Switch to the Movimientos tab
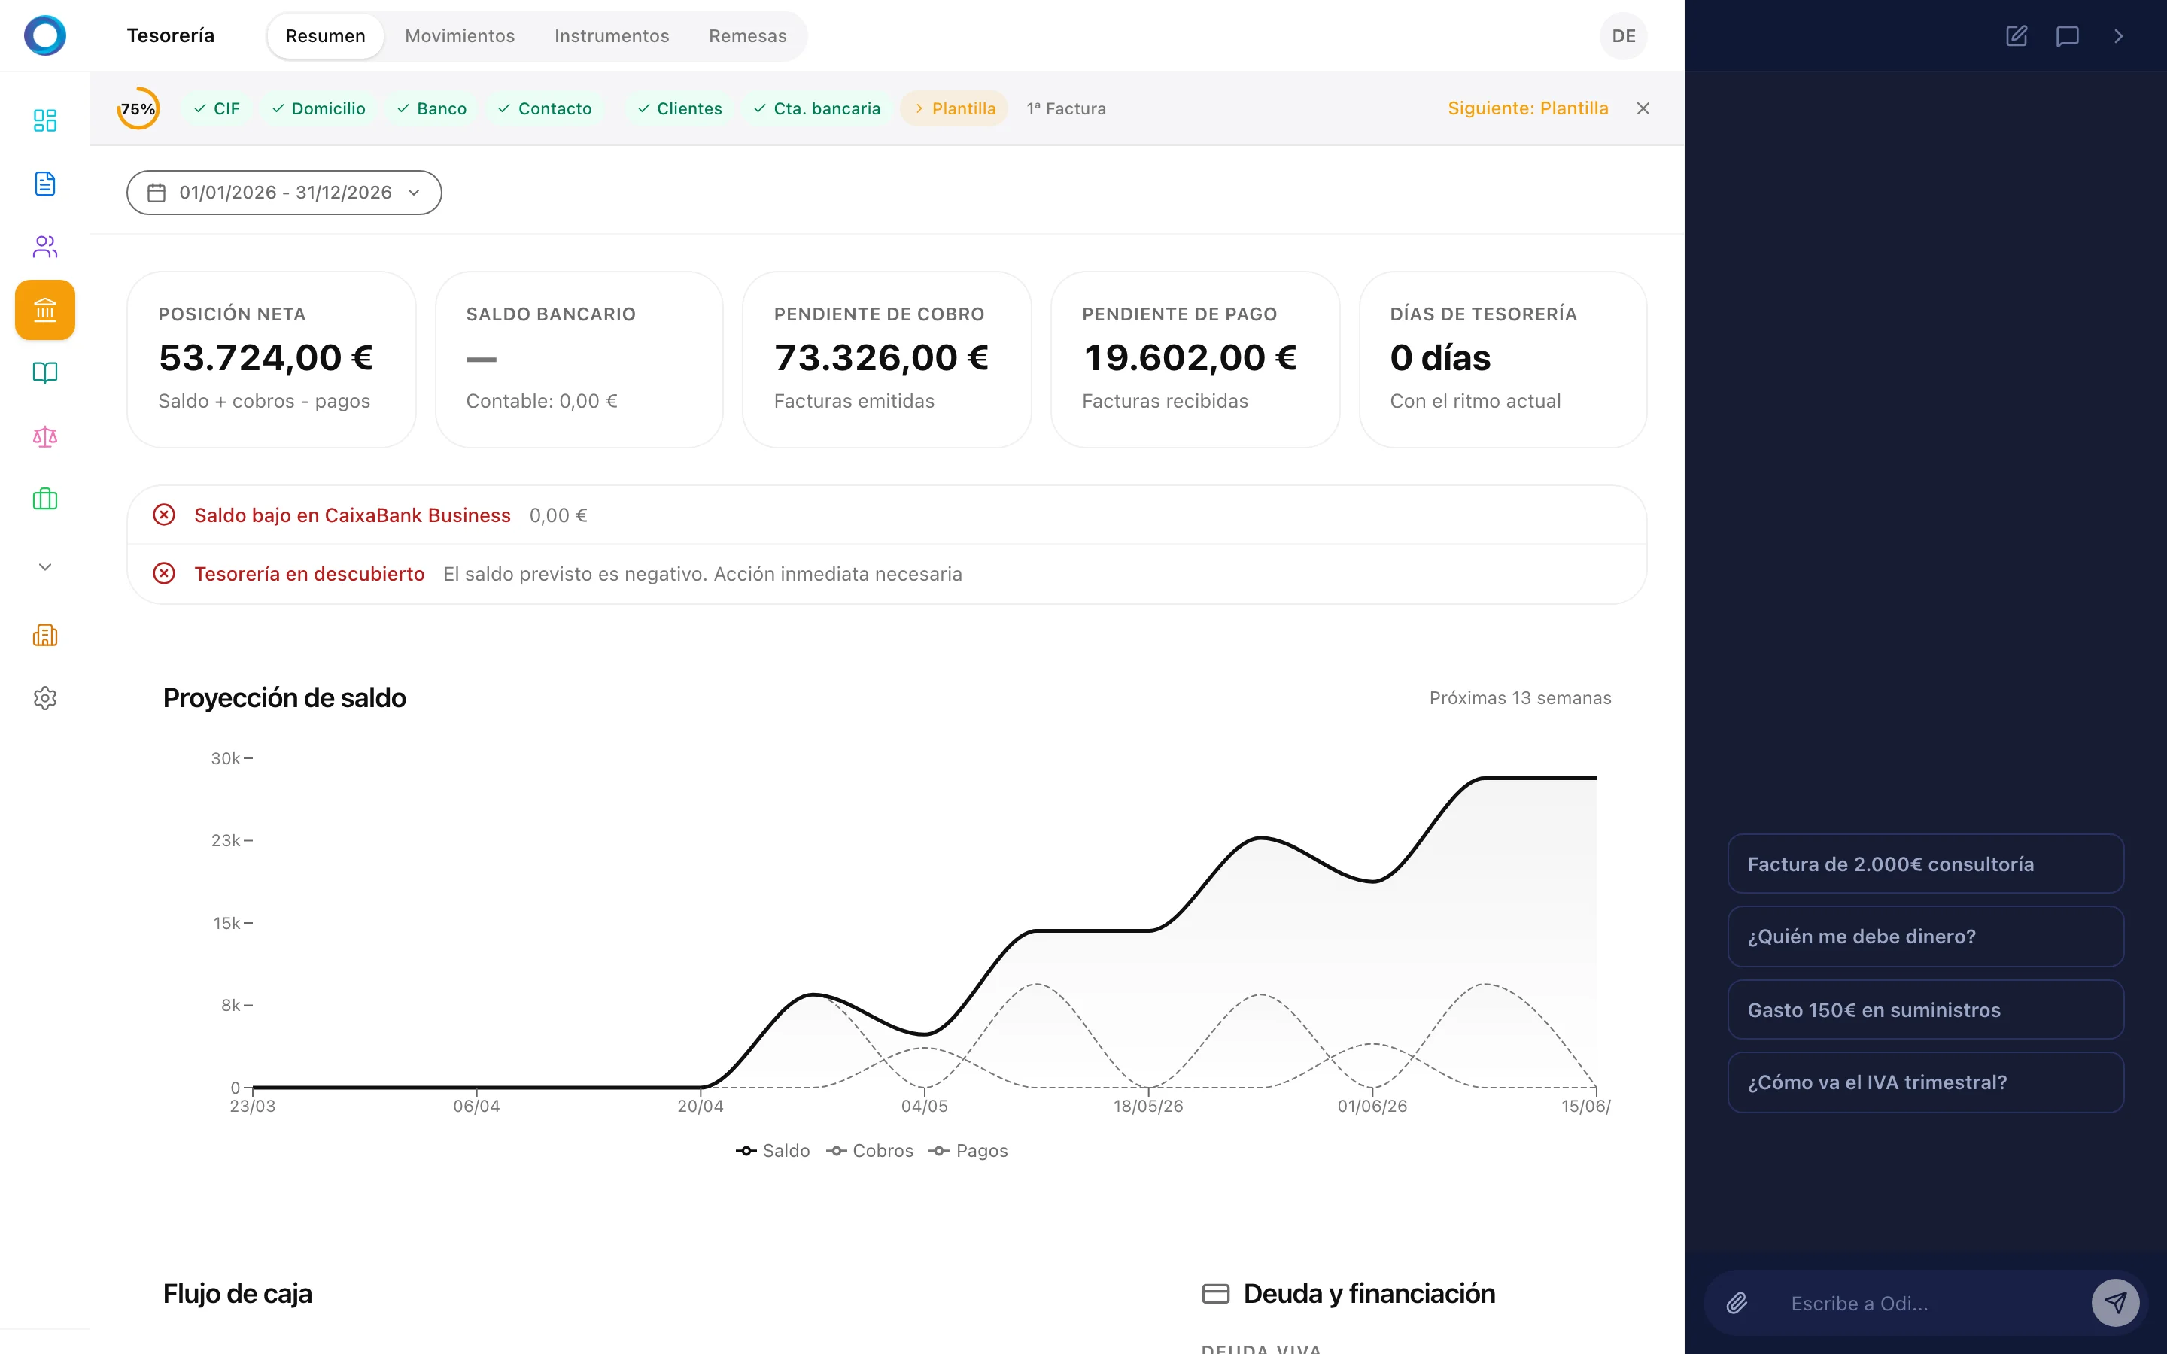 coord(460,36)
